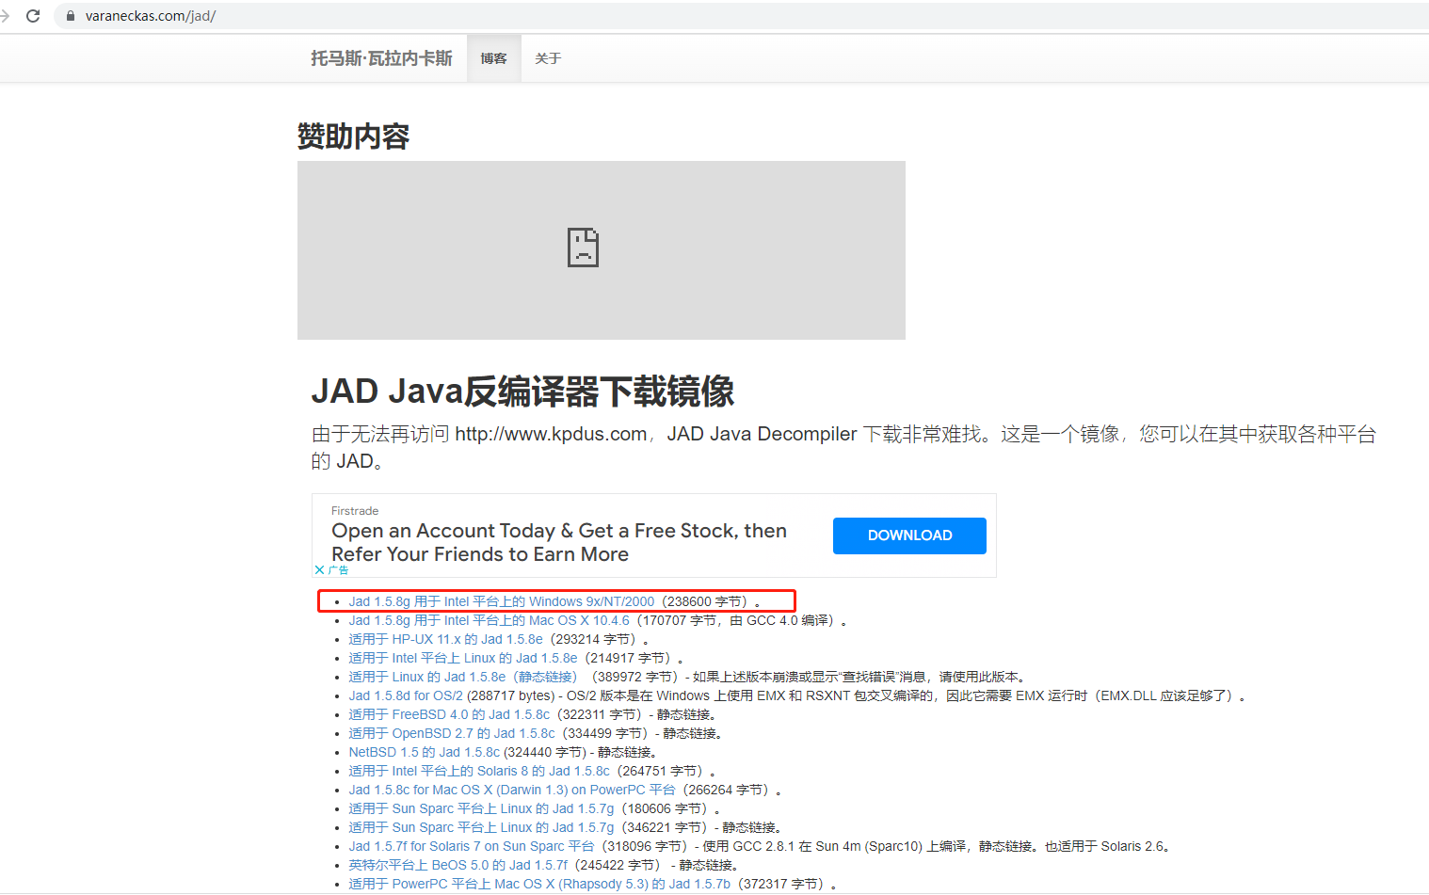The image size is (1429, 895).
Task: Download Jad 1.5.7b for Mac OS X Rhapsody
Action: coord(539,884)
